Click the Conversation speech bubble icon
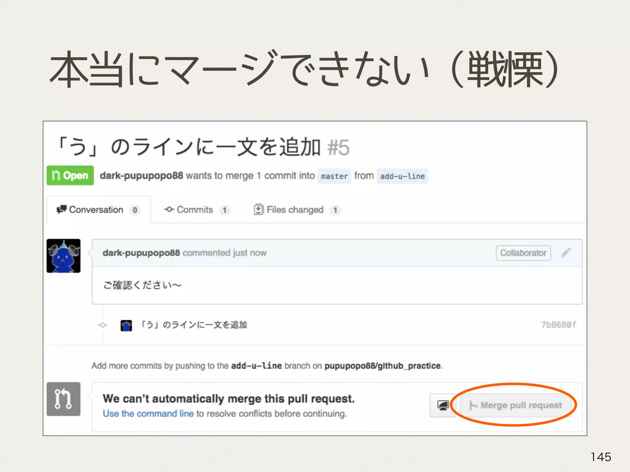Viewport: 630px width, 472px height. pyautogui.click(x=61, y=210)
